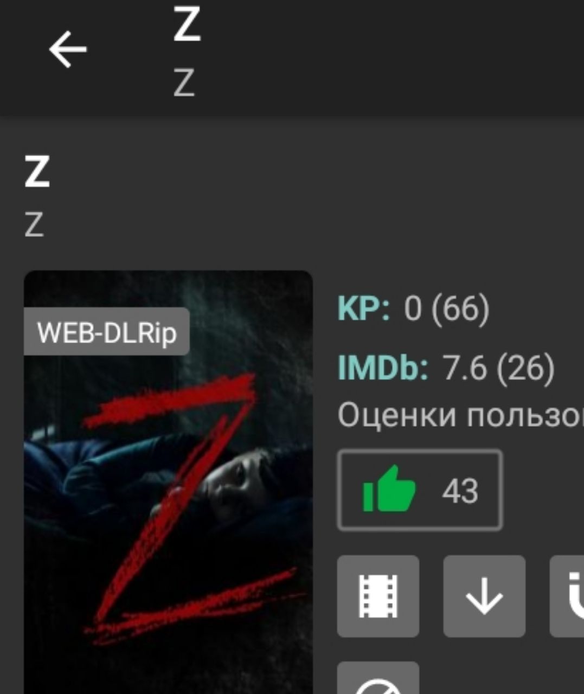Select the KP rating label

(x=364, y=309)
